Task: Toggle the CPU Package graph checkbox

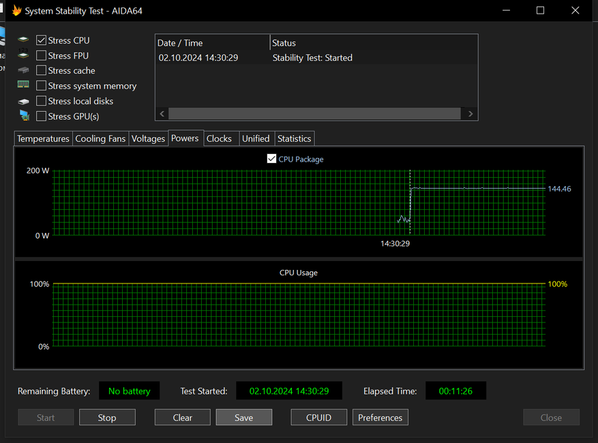Action: 272,159
